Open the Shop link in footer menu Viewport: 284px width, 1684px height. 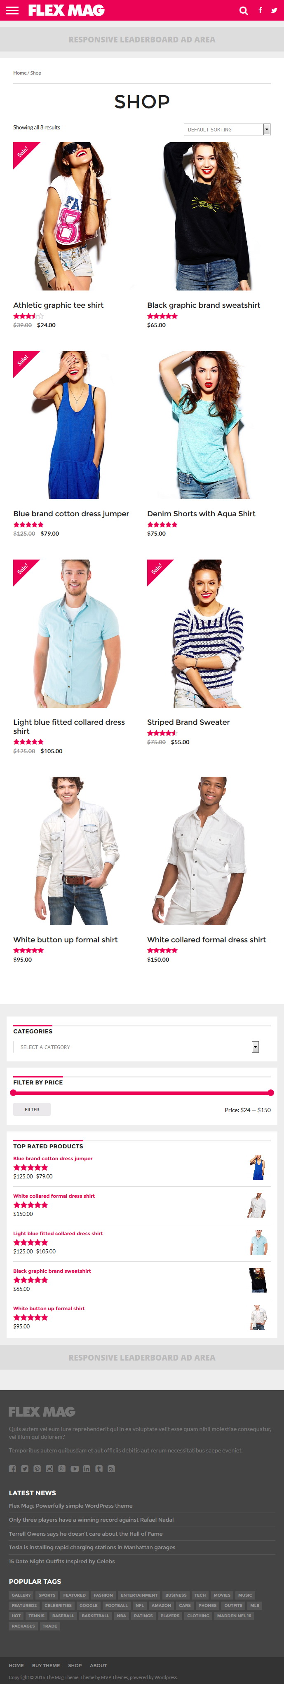tap(75, 1666)
